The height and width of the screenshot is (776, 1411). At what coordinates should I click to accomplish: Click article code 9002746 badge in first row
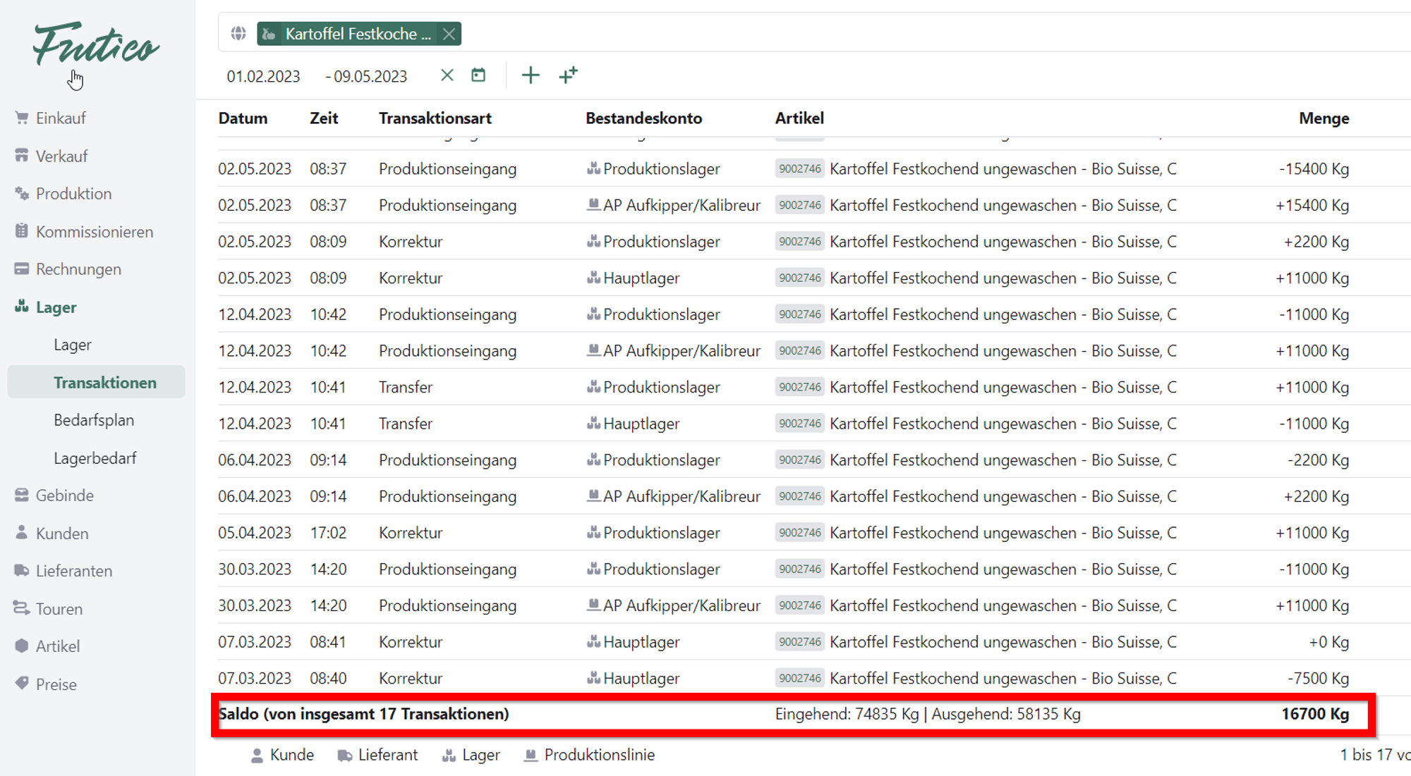pyautogui.click(x=799, y=169)
